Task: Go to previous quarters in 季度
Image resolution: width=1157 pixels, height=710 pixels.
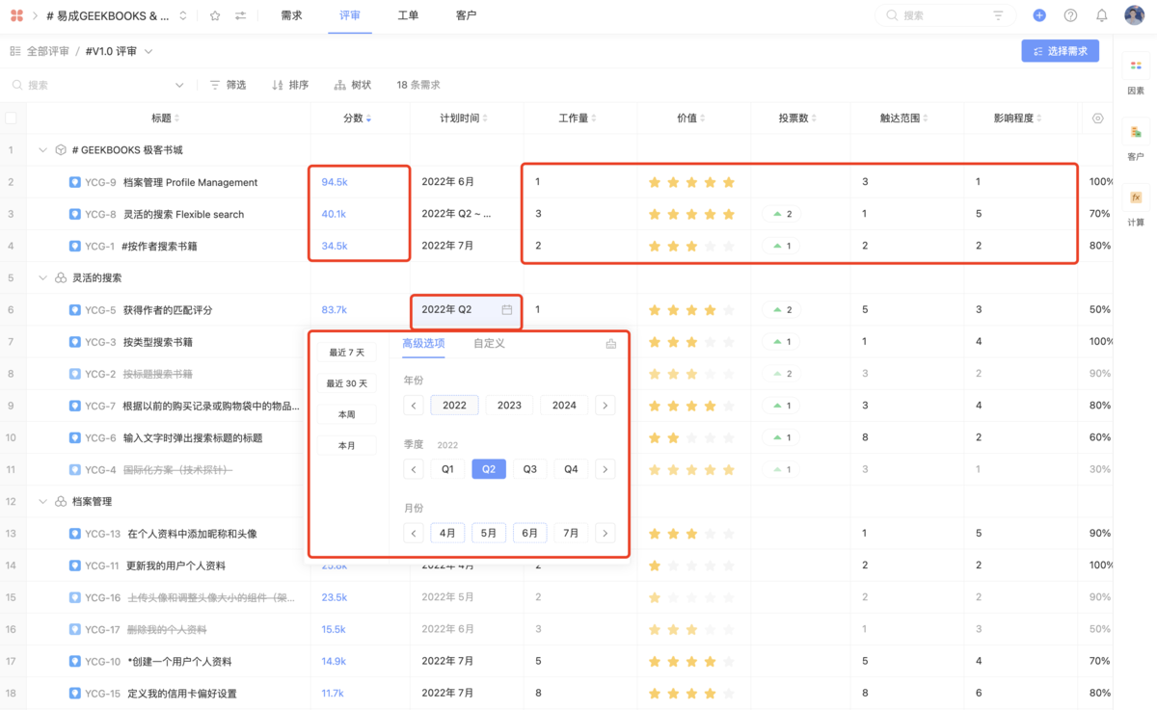Action: click(414, 469)
